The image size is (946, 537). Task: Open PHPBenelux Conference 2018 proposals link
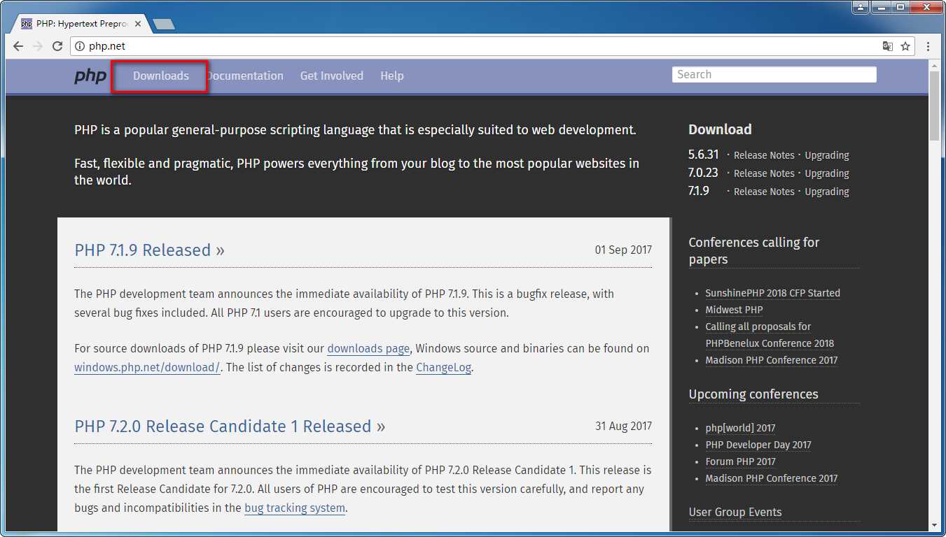point(770,335)
